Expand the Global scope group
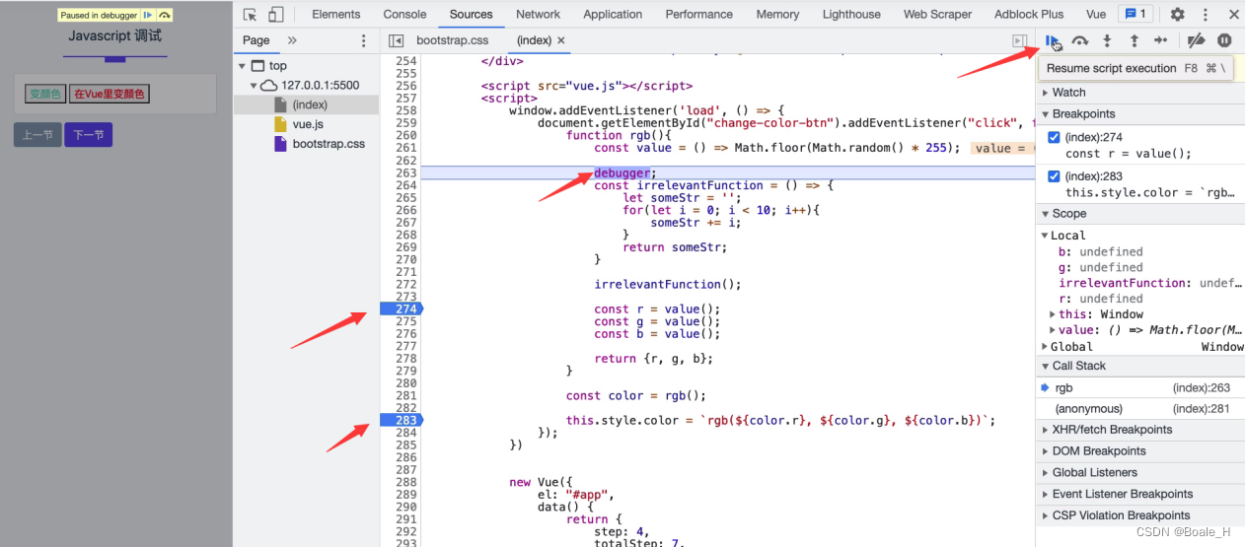1245x547 pixels. point(1046,347)
